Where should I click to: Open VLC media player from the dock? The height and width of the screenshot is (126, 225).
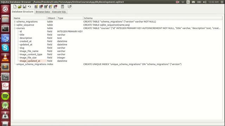[x=5, y=57]
